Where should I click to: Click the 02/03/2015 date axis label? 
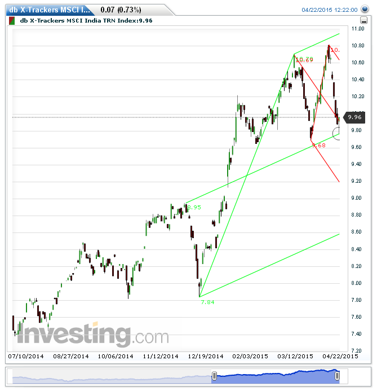pyautogui.click(x=250, y=357)
